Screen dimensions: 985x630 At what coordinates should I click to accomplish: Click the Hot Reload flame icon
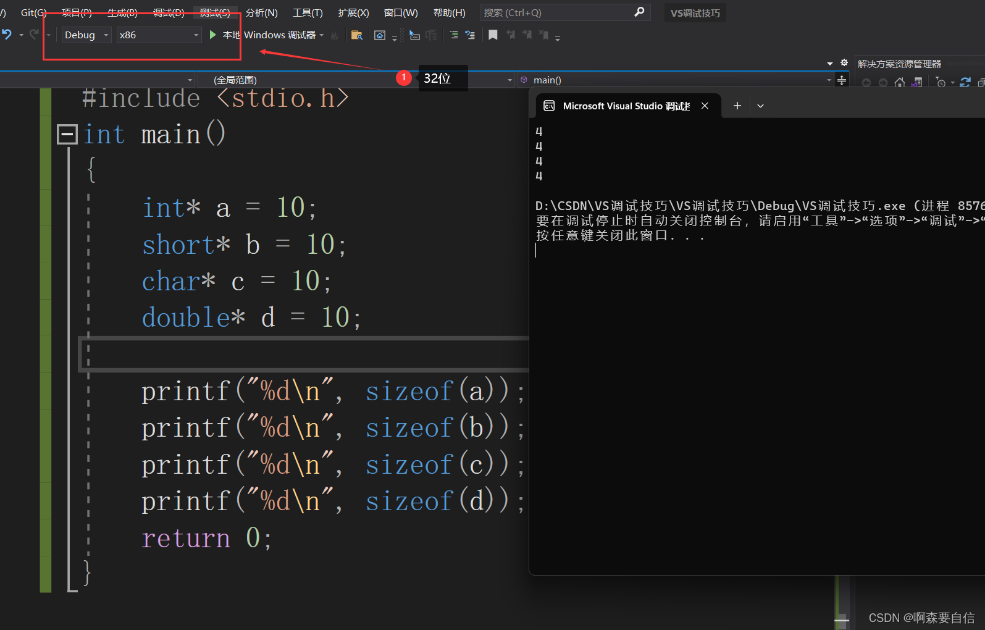[x=335, y=35]
